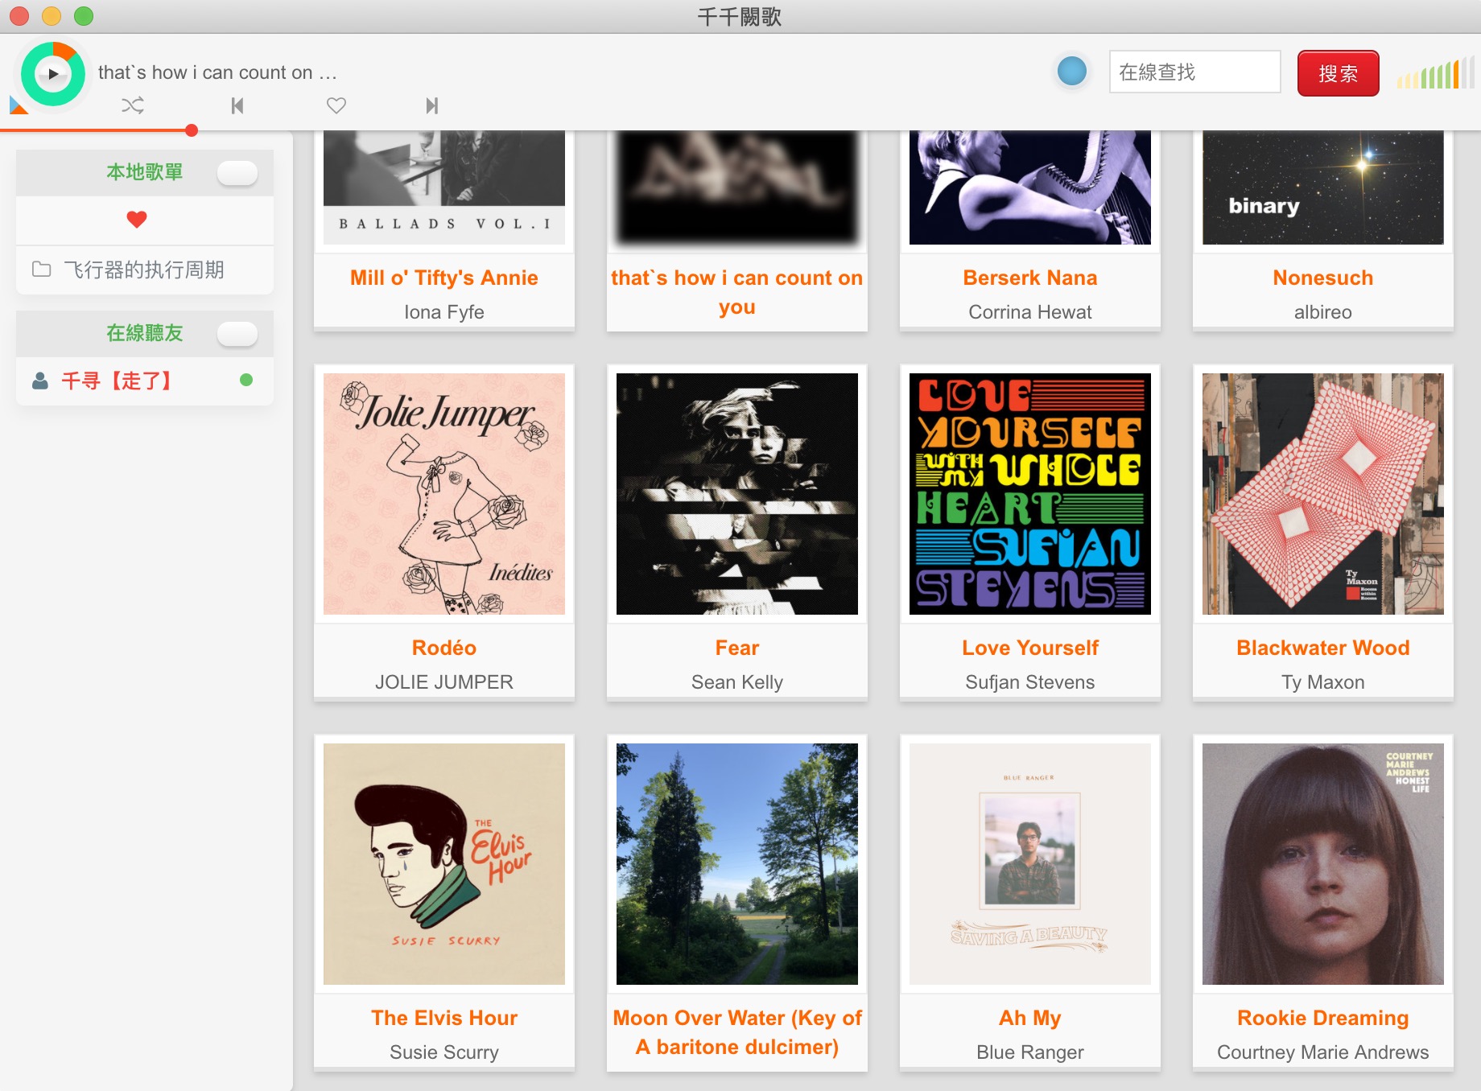Open the Saving a Beauty cover
1481x1091 pixels.
[1030, 864]
